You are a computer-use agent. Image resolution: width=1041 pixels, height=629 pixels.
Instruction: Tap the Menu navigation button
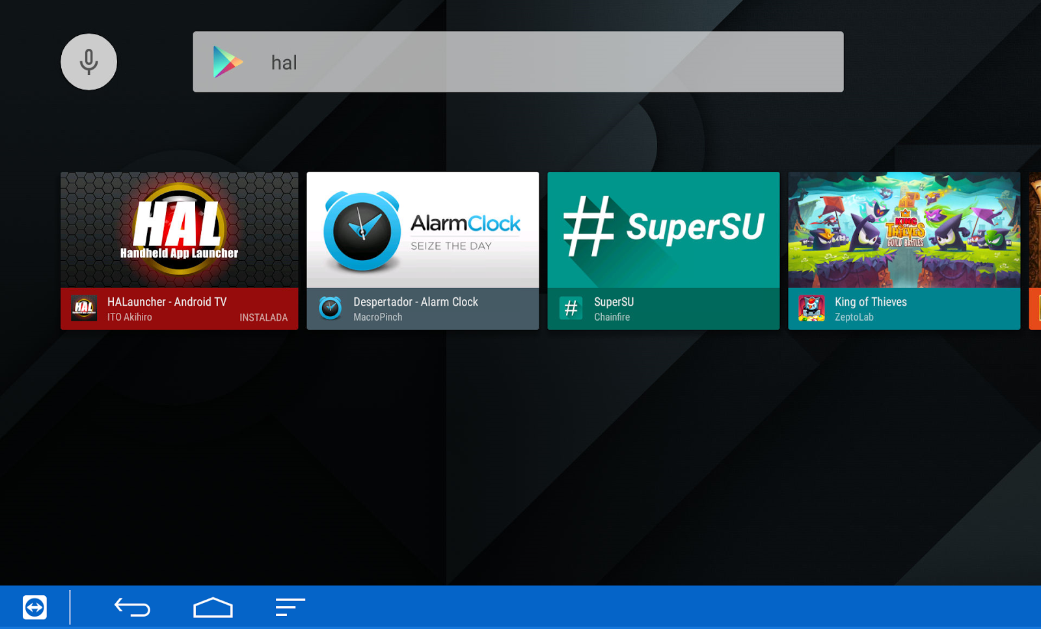point(290,608)
